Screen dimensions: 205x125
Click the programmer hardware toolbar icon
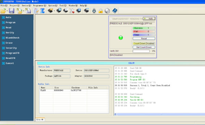pyautogui.click(x=94, y=11)
